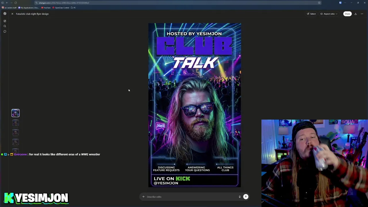Click the plus attach icon
The width and height of the screenshot is (368, 207).
[143, 197]
